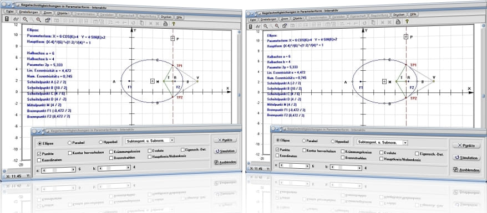Click the first magnifier zoom icon in right window
This screenshot has height=213, width=487.
coord(266,26)
